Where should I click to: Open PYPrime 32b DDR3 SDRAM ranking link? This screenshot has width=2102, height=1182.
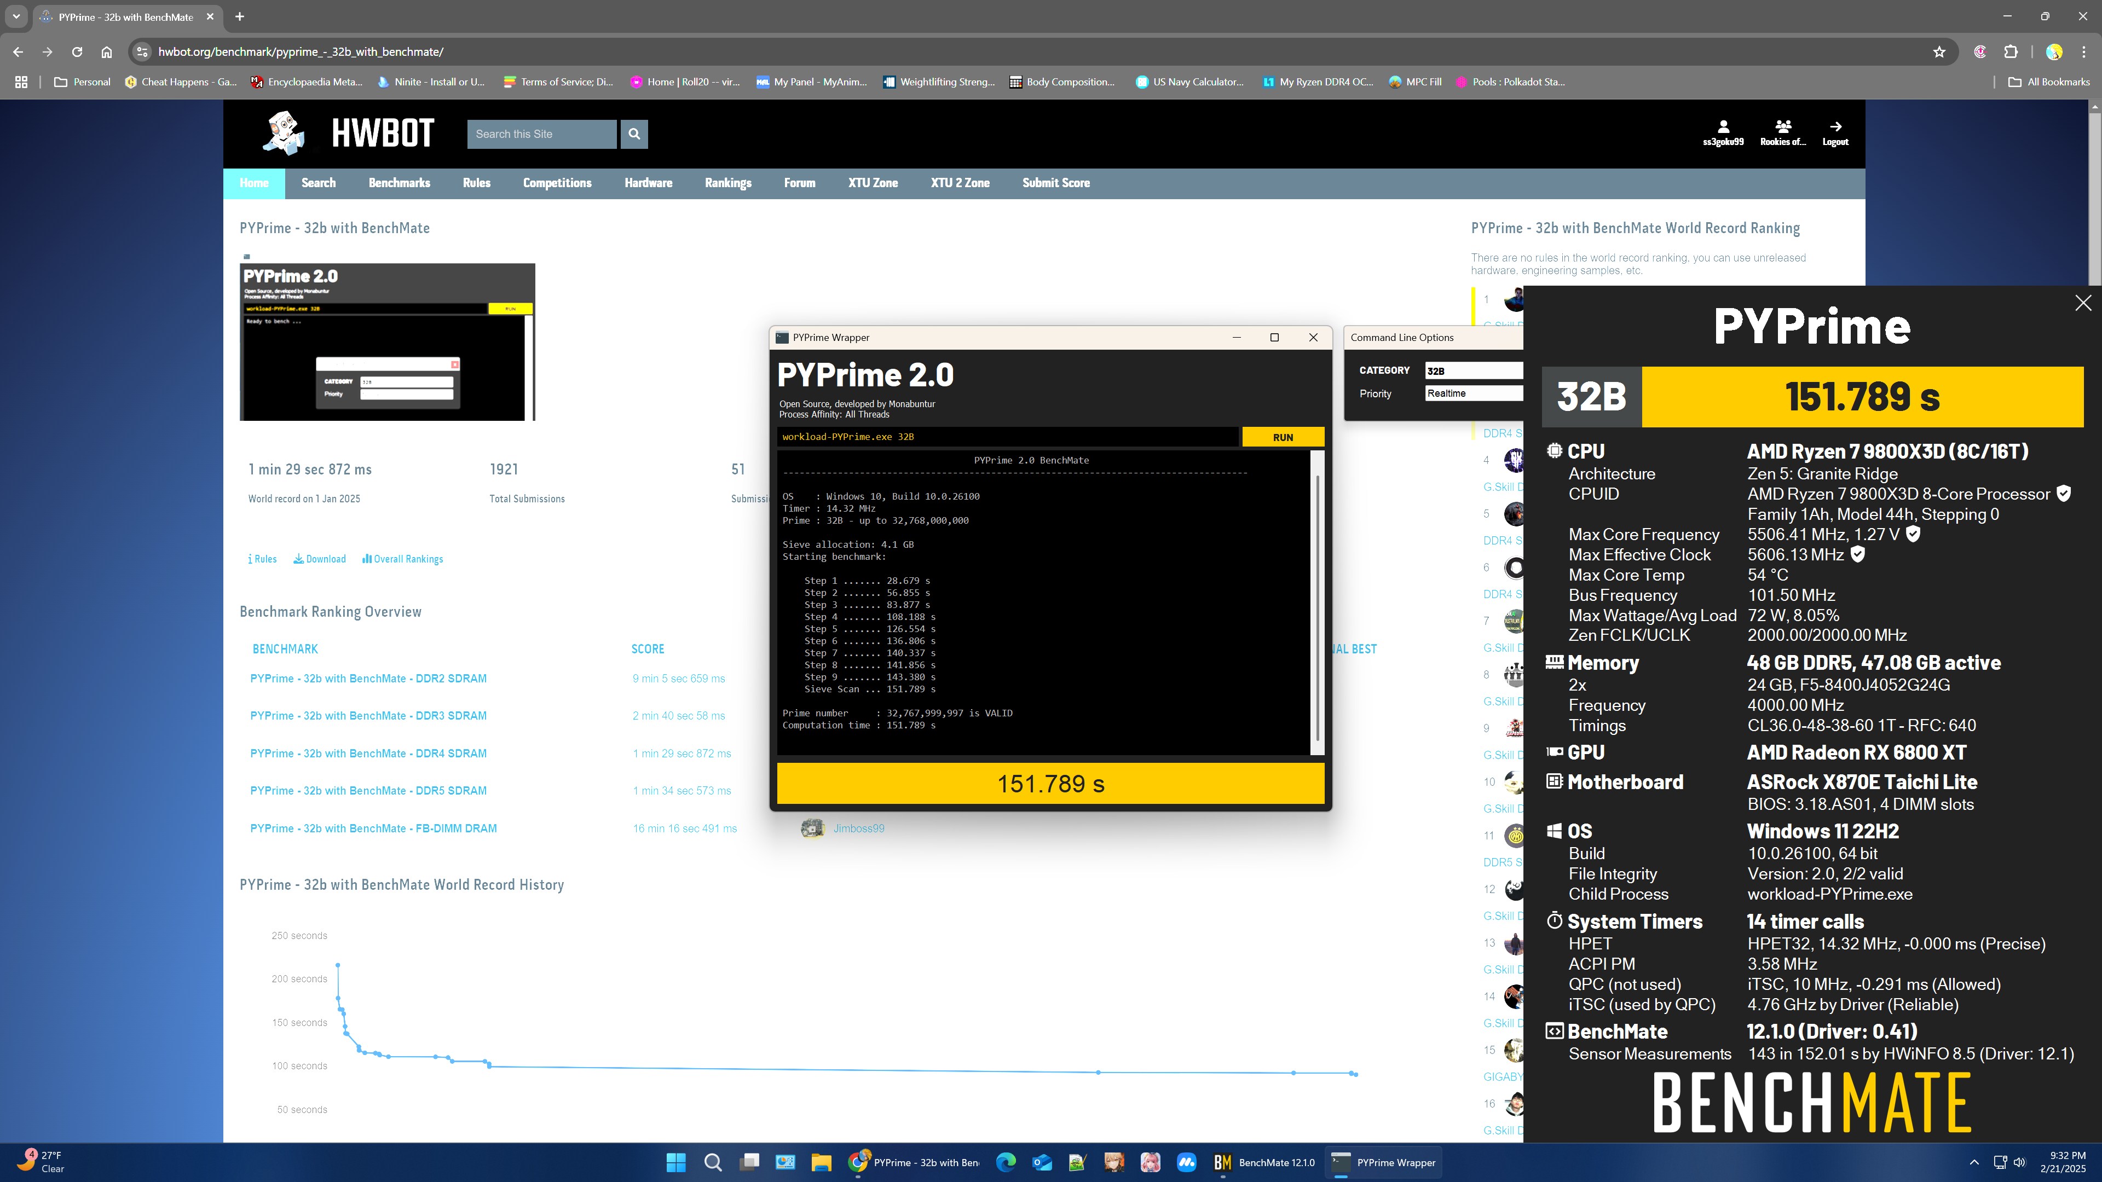(x=368, y=715)
